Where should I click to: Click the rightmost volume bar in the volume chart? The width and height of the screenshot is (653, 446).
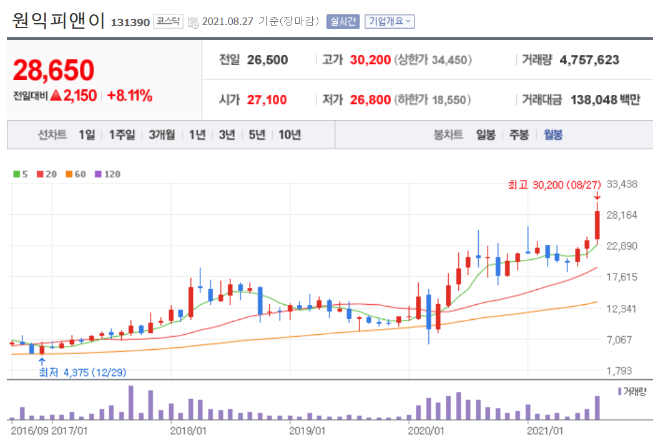(597, 408)
